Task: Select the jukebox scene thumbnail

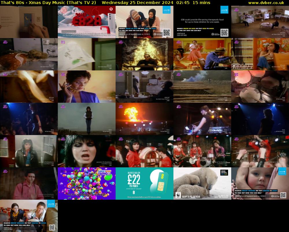Action: point(144,151)
